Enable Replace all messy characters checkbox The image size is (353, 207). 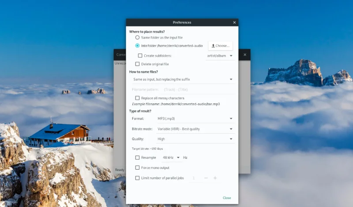pos(137,98)
